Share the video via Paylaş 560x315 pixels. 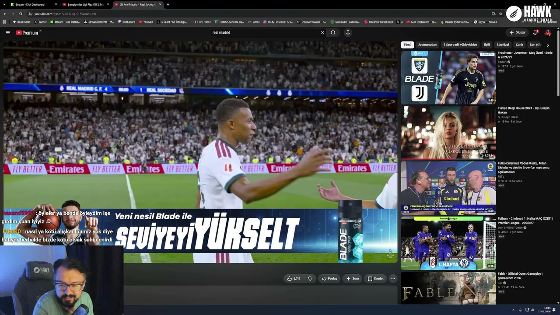[329, 279]
